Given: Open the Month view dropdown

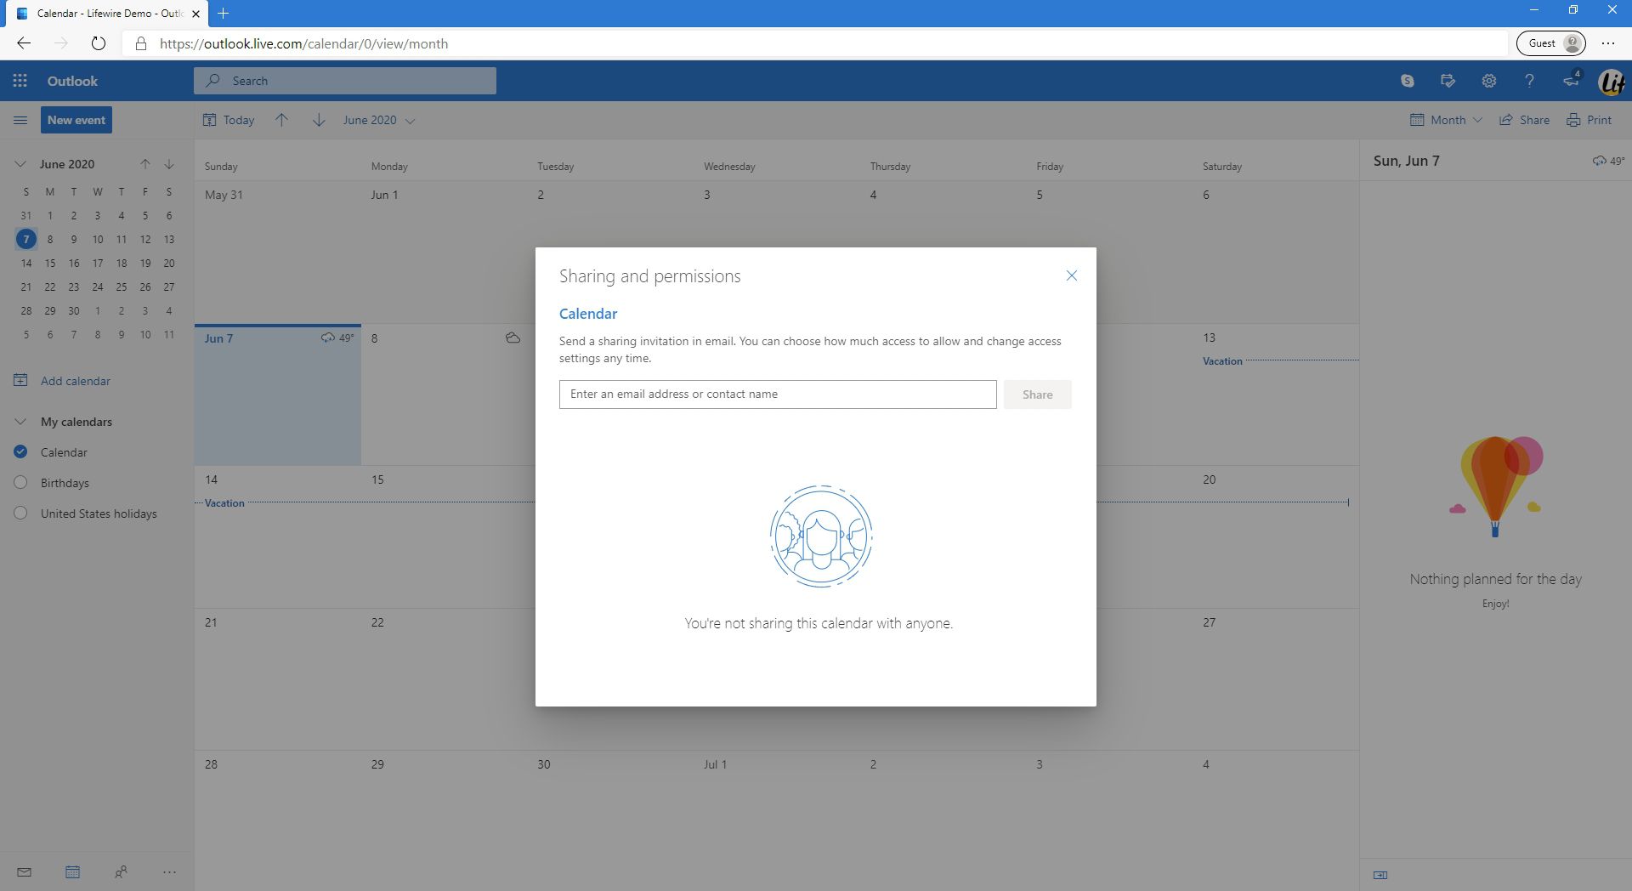Looking at the screenshot, I should coord(1446,120).
